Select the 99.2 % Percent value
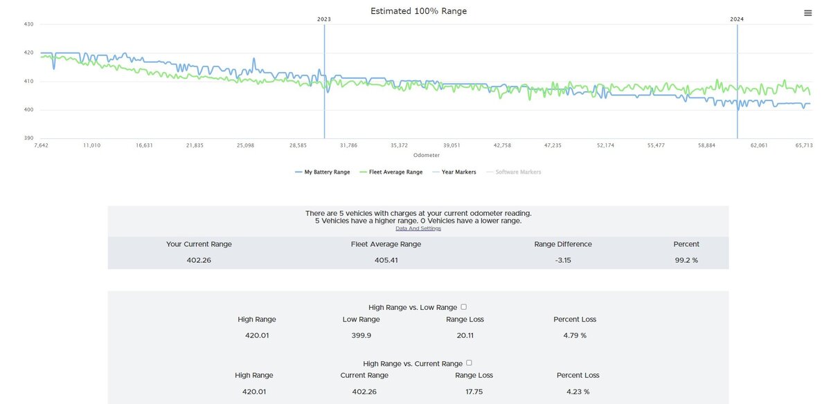831x404 pixels. pyautogui.click(x=686, y=260)
